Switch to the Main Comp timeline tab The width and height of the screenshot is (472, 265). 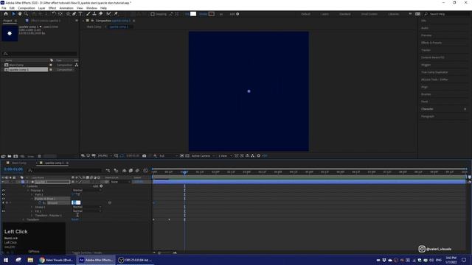tap(19, 163)
